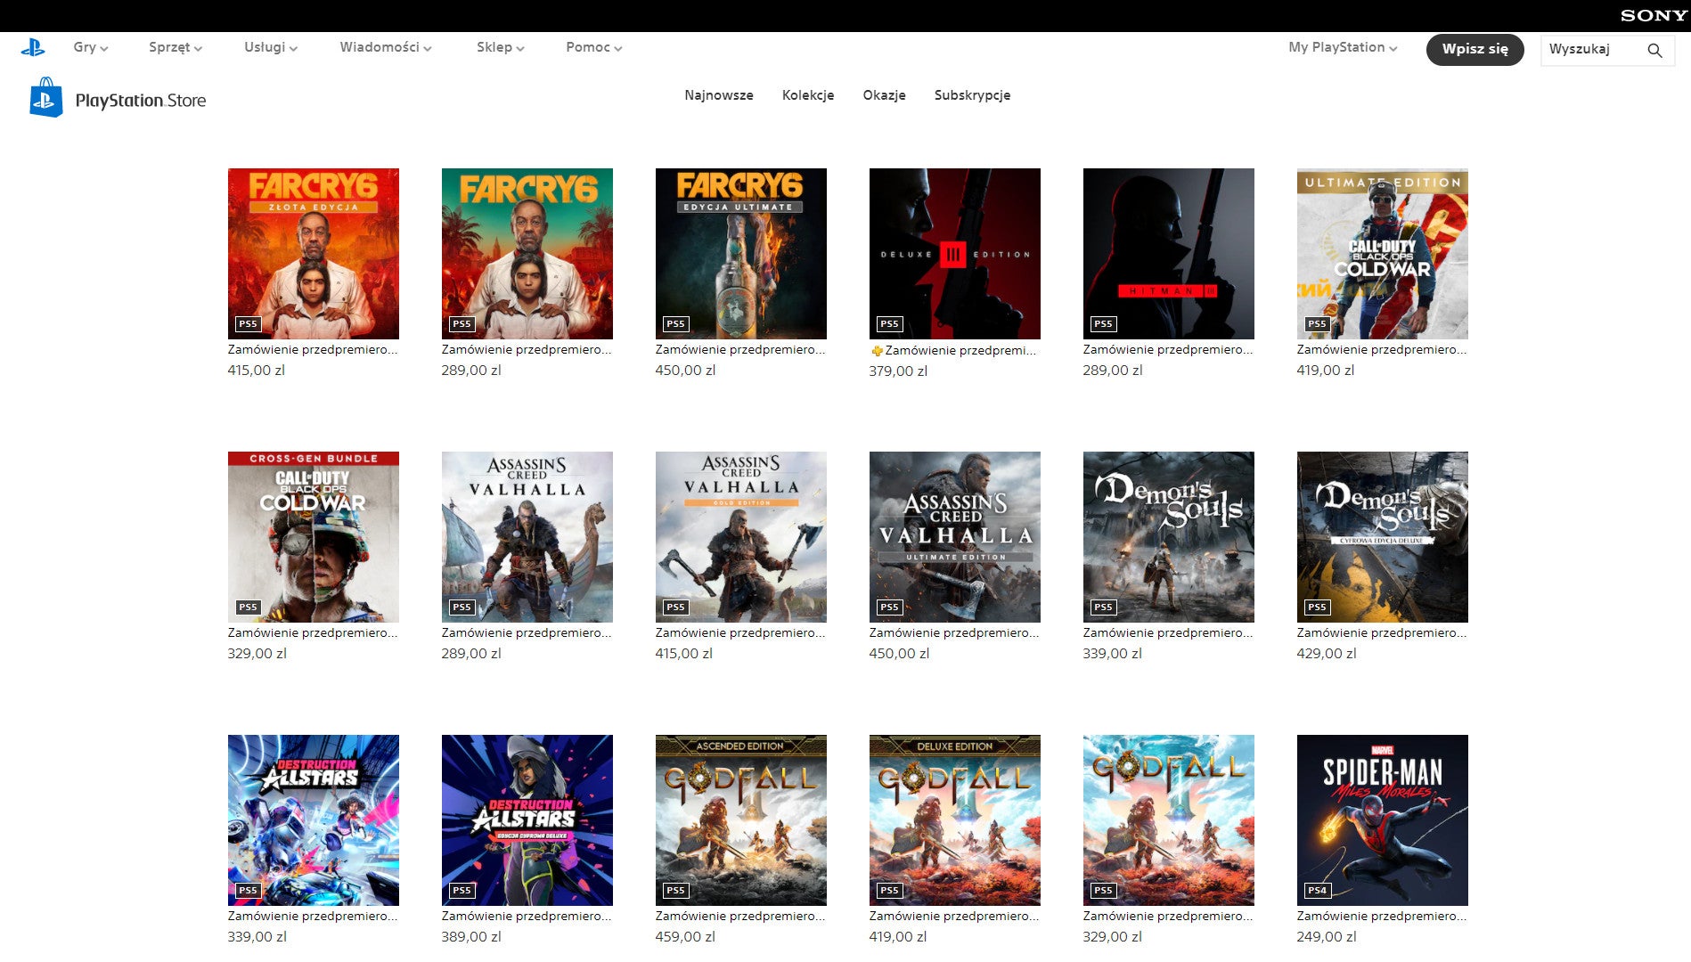Open Far Cry 6 Złota Edycja cover
Viewport: 1691px width, 962px height.
(314, 254)
